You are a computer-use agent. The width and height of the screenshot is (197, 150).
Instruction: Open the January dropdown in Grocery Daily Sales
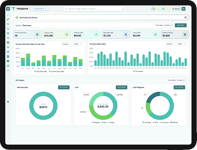[171, 44]
